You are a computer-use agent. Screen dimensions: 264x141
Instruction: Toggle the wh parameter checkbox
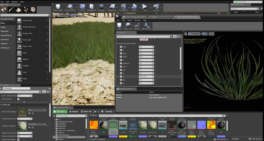(121, 73)
